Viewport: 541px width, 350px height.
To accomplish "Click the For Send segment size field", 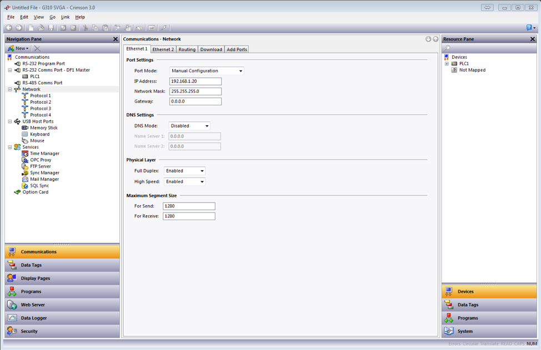I will [189, 206].
